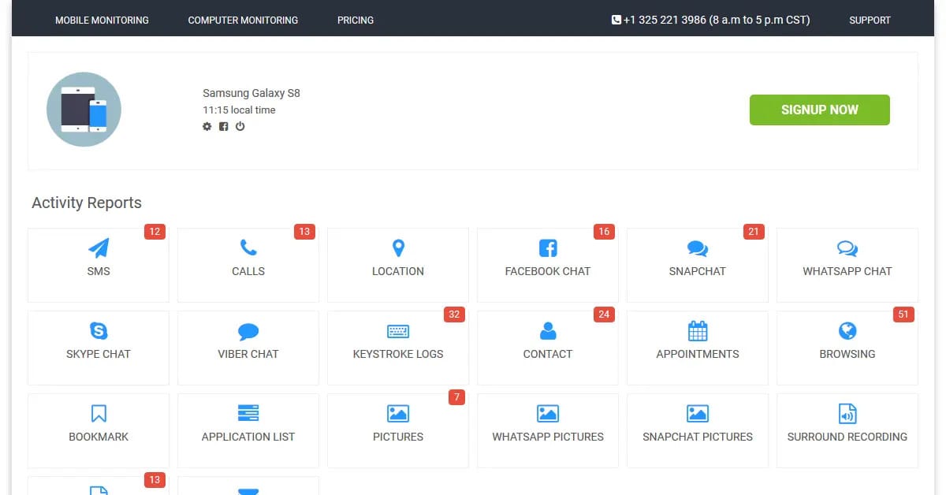946x495 pixels.
Task: Click the device avatar image
Action: [x=84, y=110]
